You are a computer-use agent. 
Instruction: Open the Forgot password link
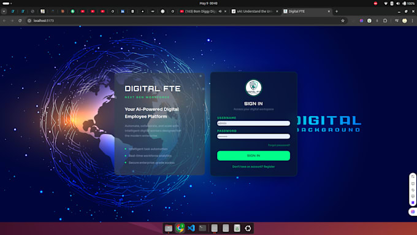coord(278,145)
